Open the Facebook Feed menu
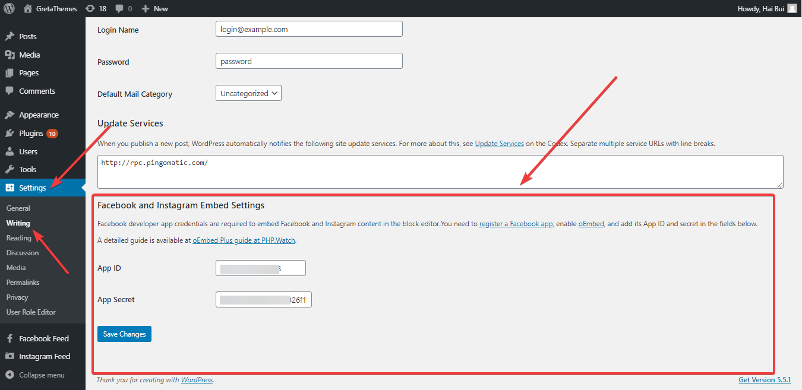 [x=43, y=338]
